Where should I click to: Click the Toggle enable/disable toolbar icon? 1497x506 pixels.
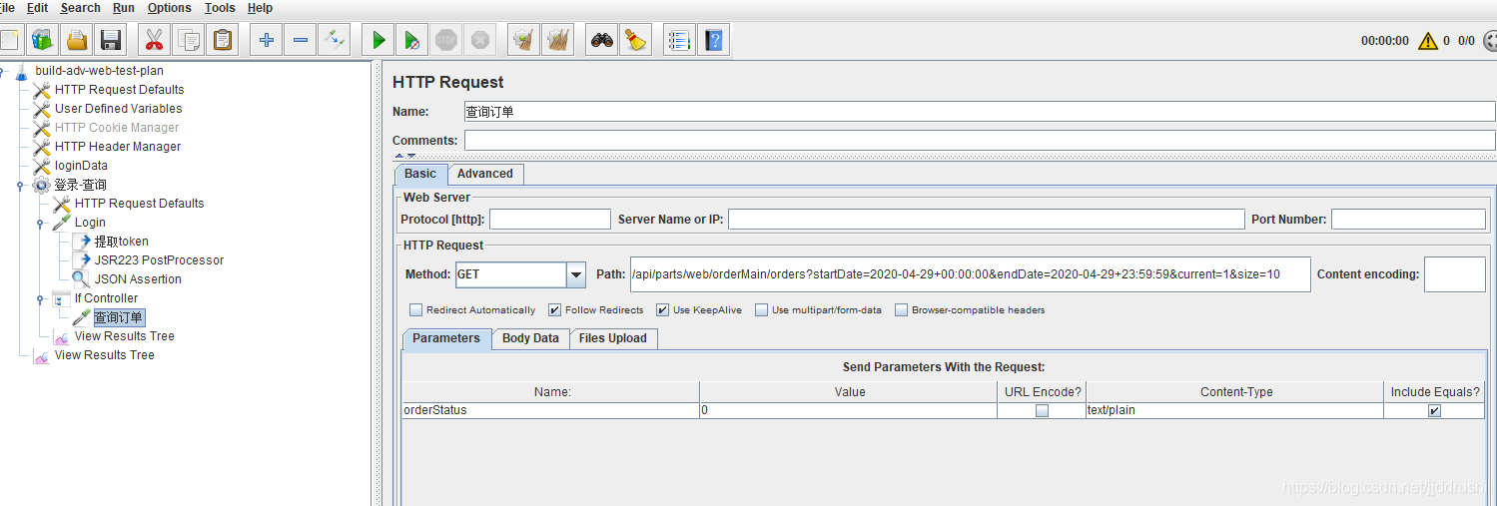[x=334, y=40]
